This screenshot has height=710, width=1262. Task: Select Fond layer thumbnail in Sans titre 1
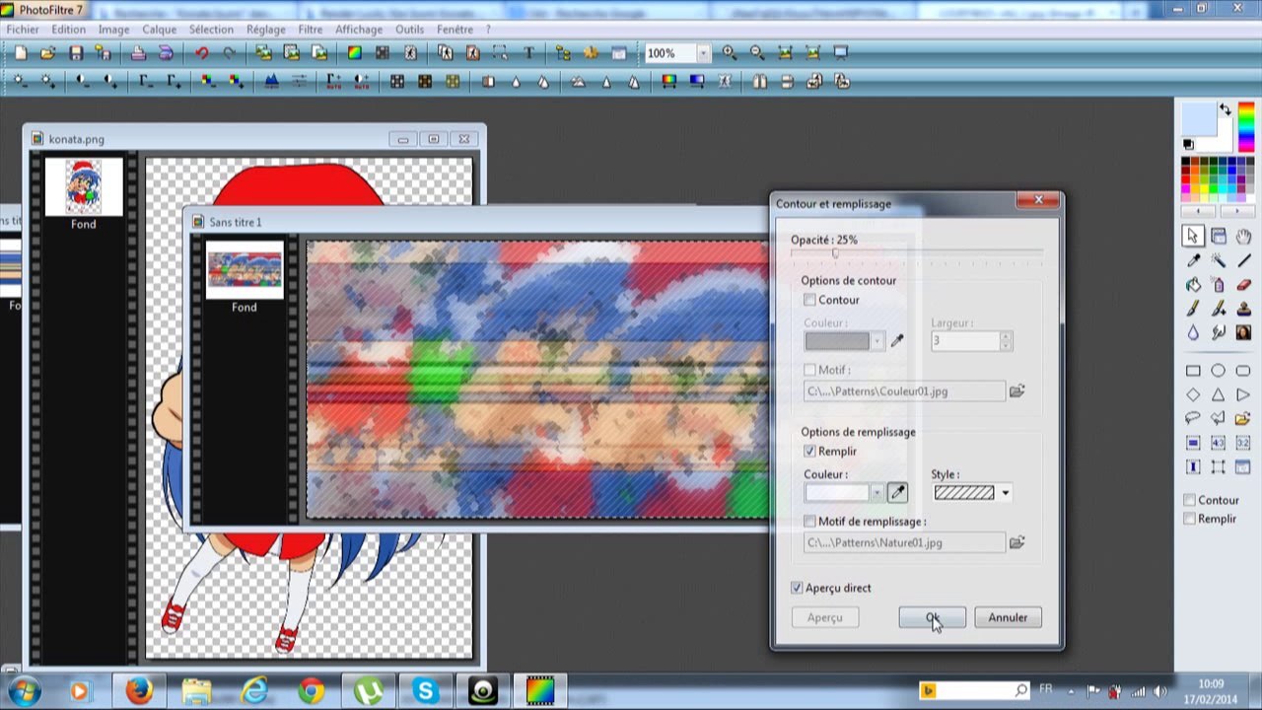244,270
